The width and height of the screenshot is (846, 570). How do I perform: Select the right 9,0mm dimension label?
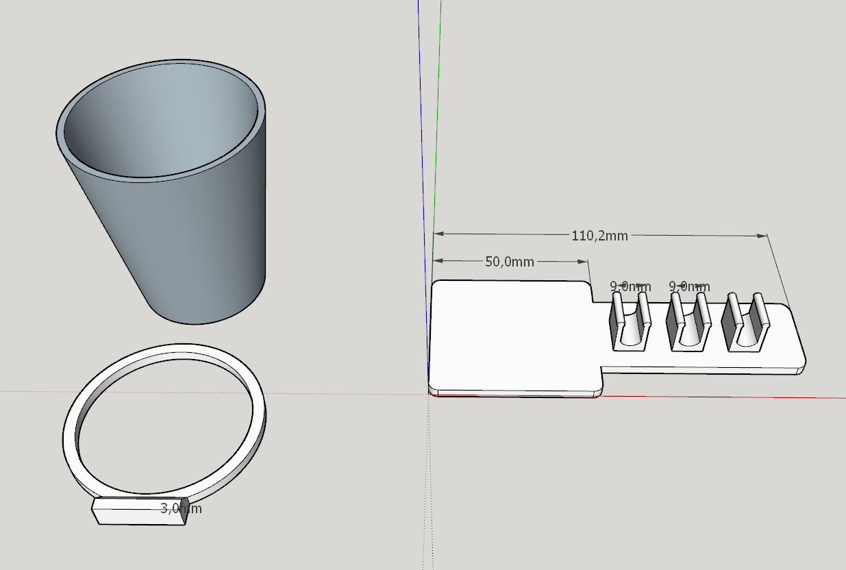click(x=689, y=286)
